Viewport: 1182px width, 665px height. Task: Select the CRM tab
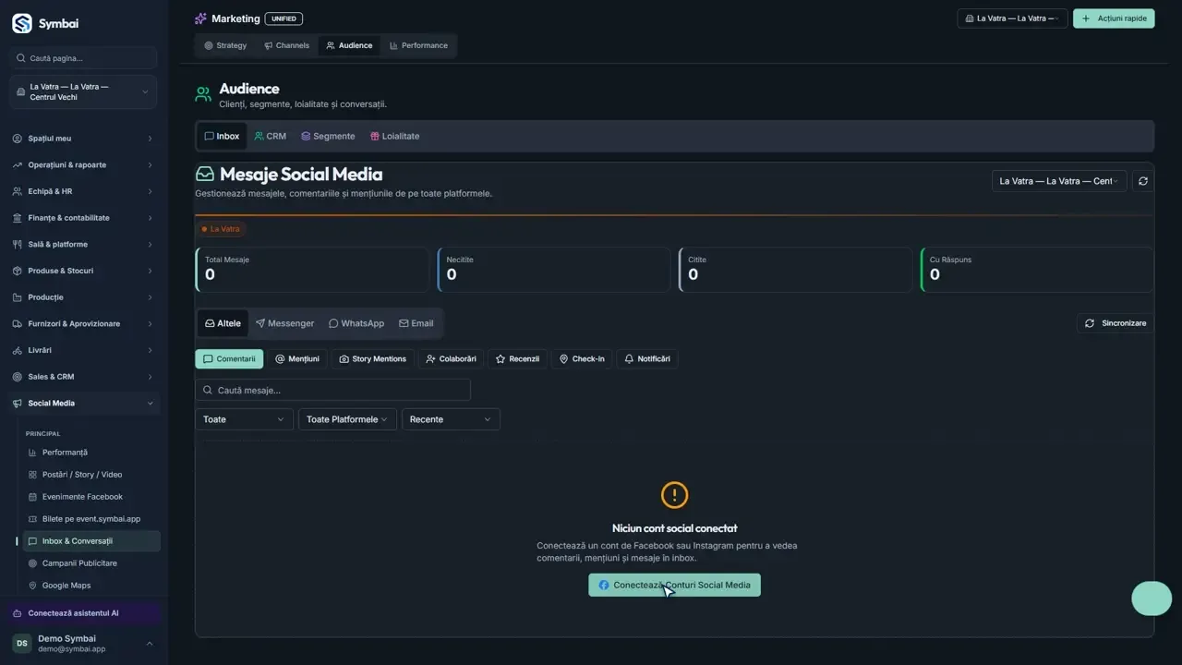(271, 136)
